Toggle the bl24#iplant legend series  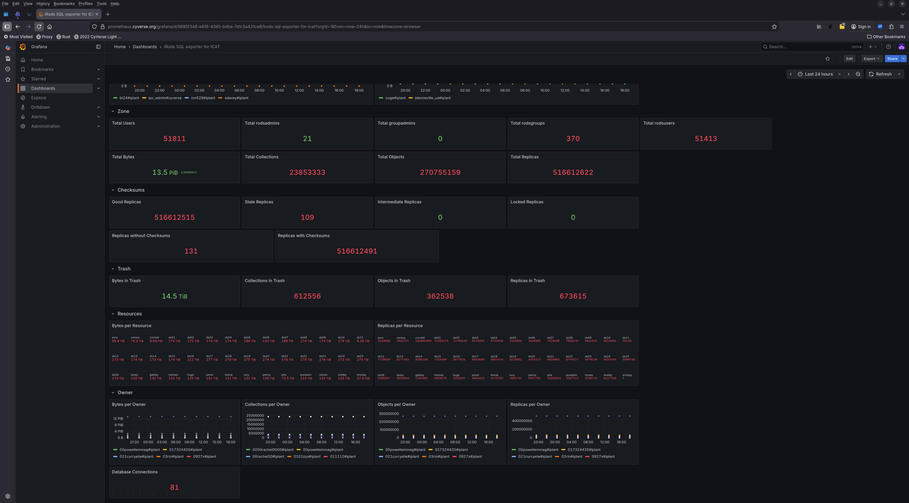[x=129, y=98]
